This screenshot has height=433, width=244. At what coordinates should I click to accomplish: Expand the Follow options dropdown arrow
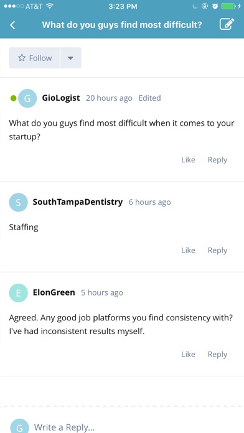tap(71, 58)
